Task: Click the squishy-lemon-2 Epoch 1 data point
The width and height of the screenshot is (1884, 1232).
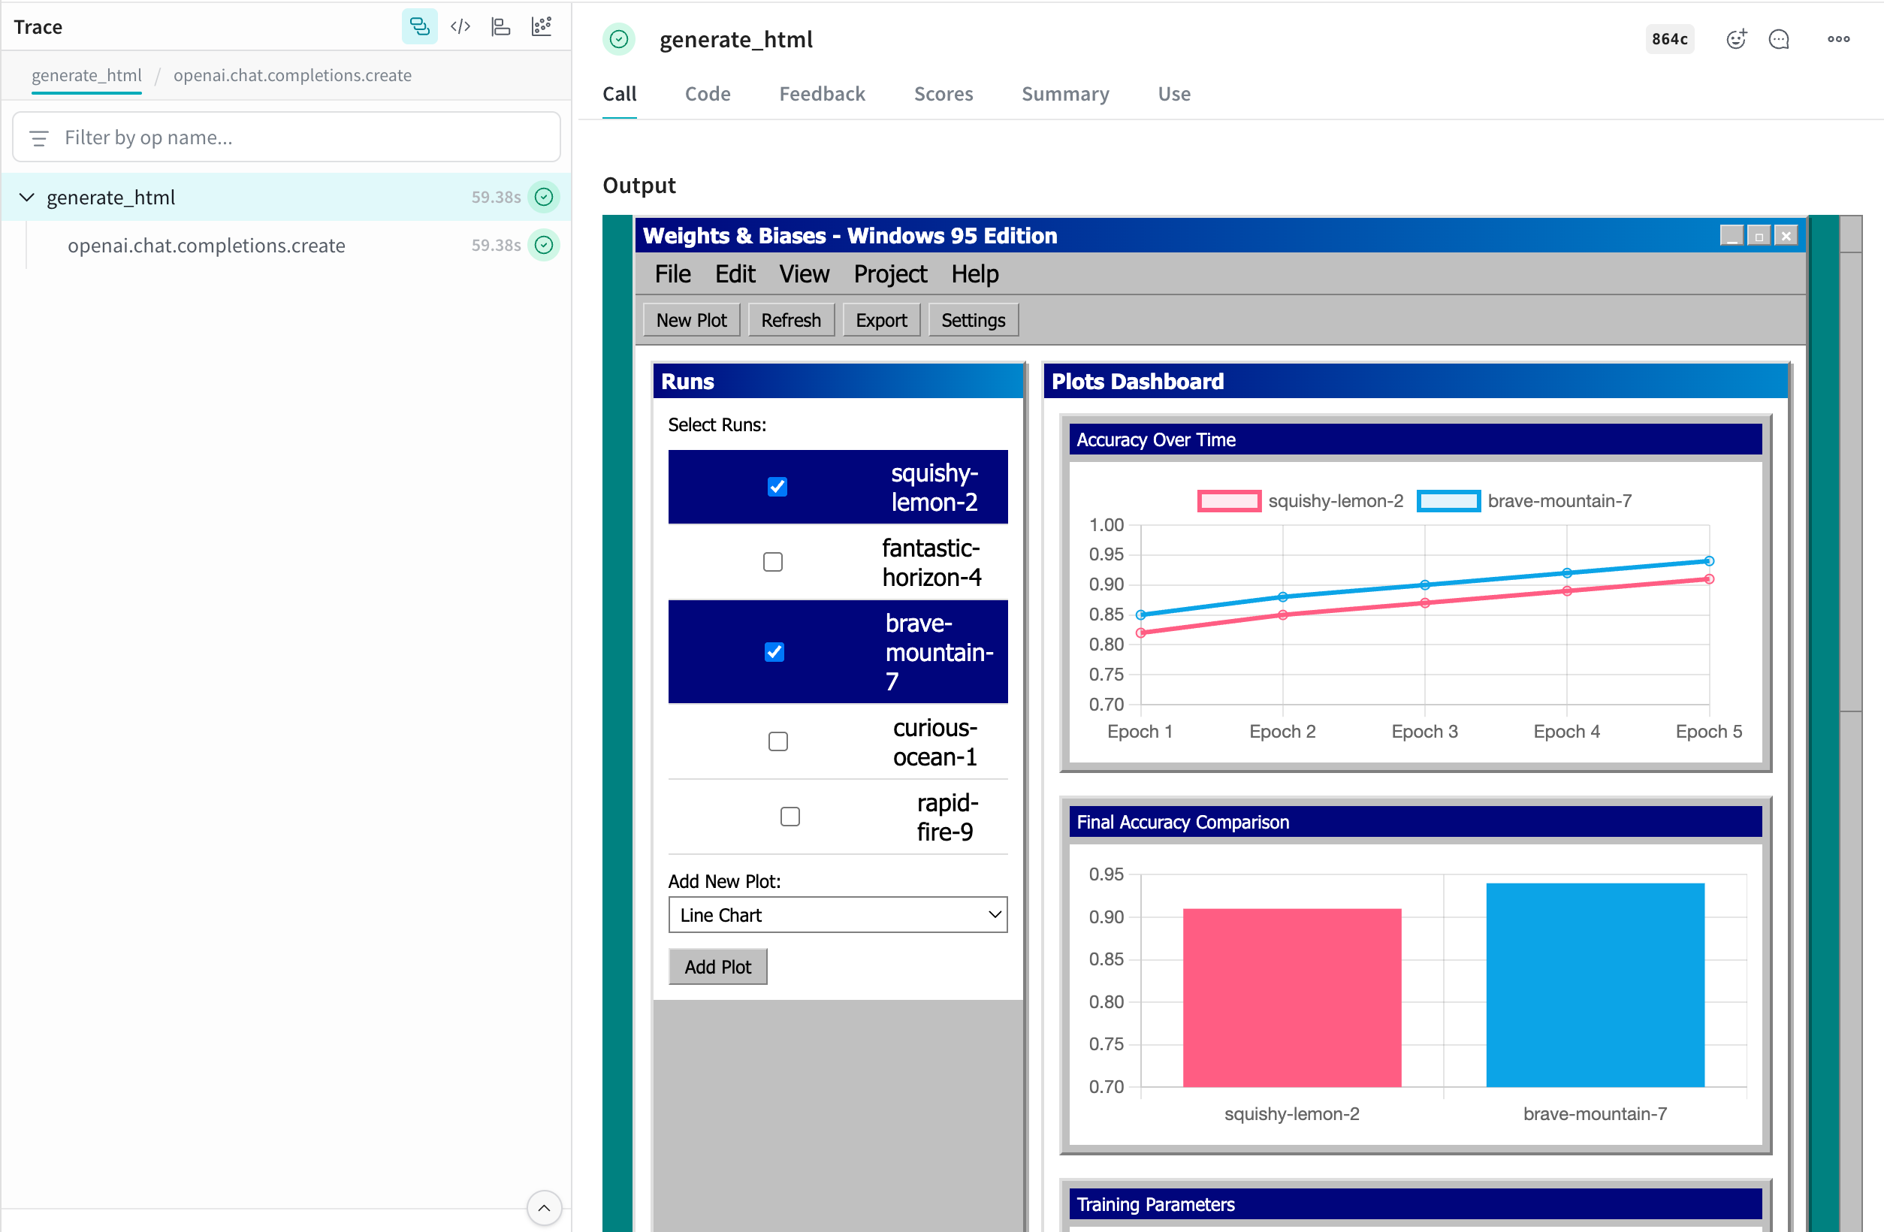Action: [1140, 633]
